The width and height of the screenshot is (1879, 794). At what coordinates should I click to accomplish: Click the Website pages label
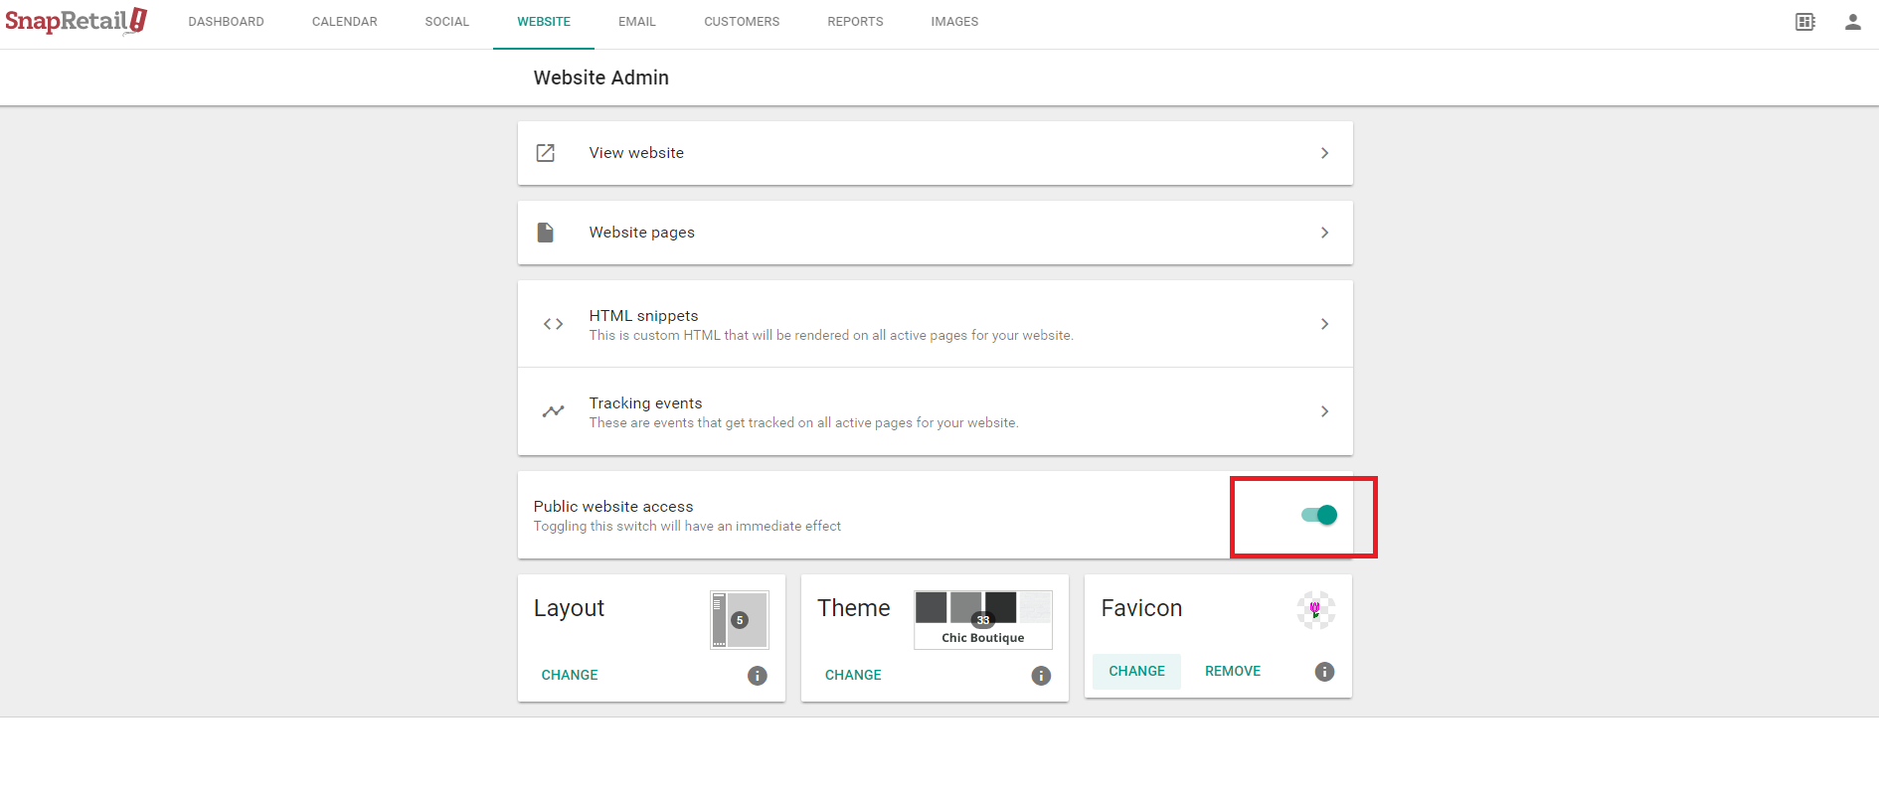pos(642,233)
